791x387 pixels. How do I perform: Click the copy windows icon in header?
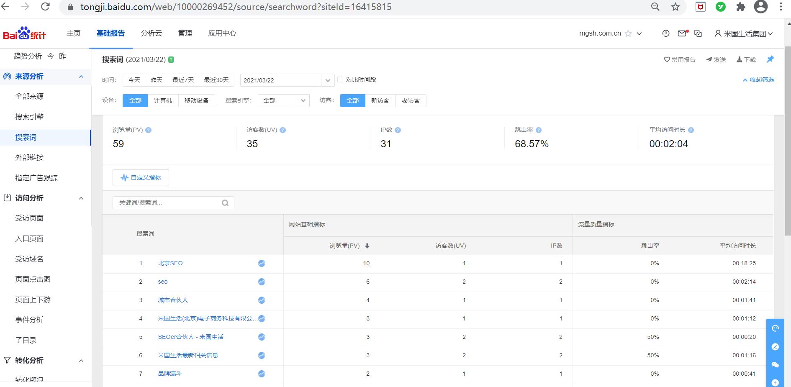click(698, 33)
